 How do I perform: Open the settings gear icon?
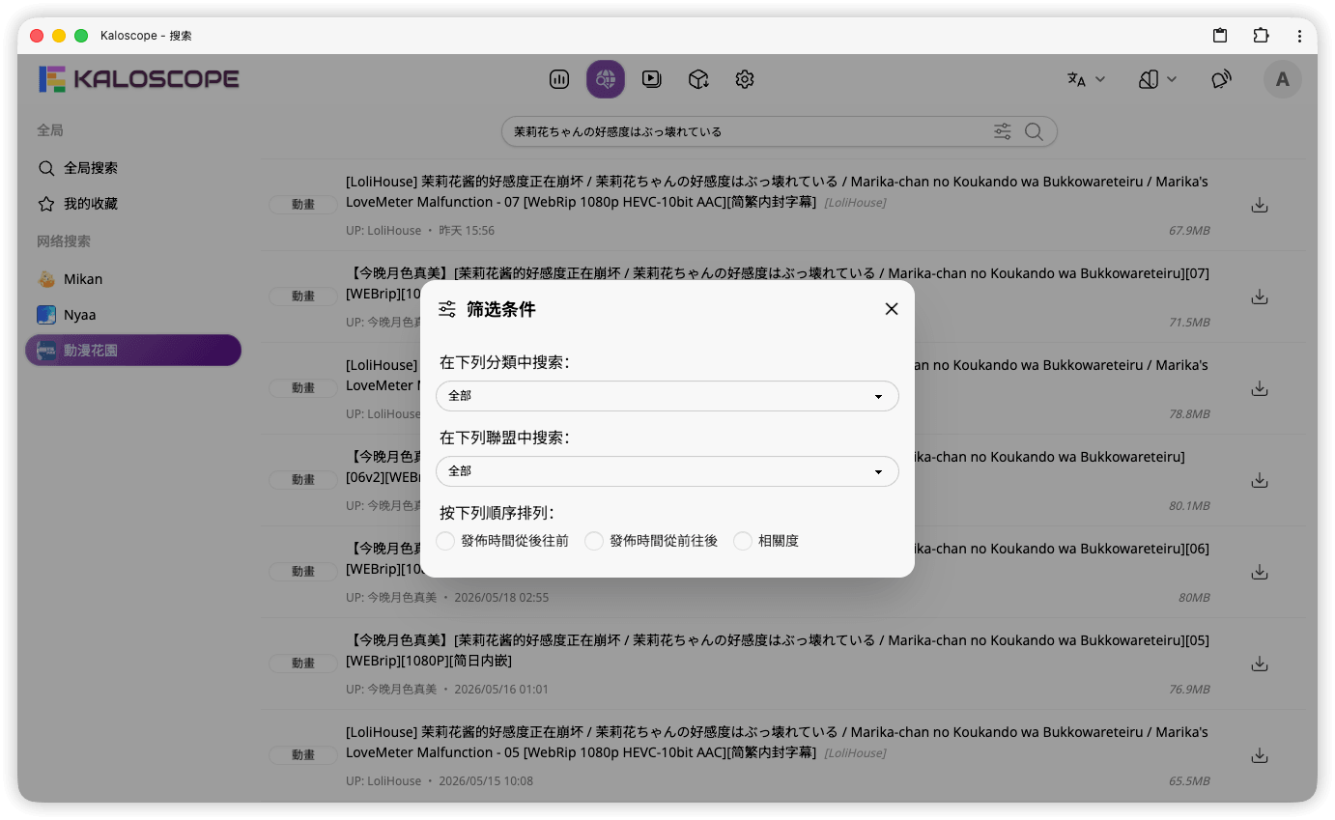click(745, 79)
